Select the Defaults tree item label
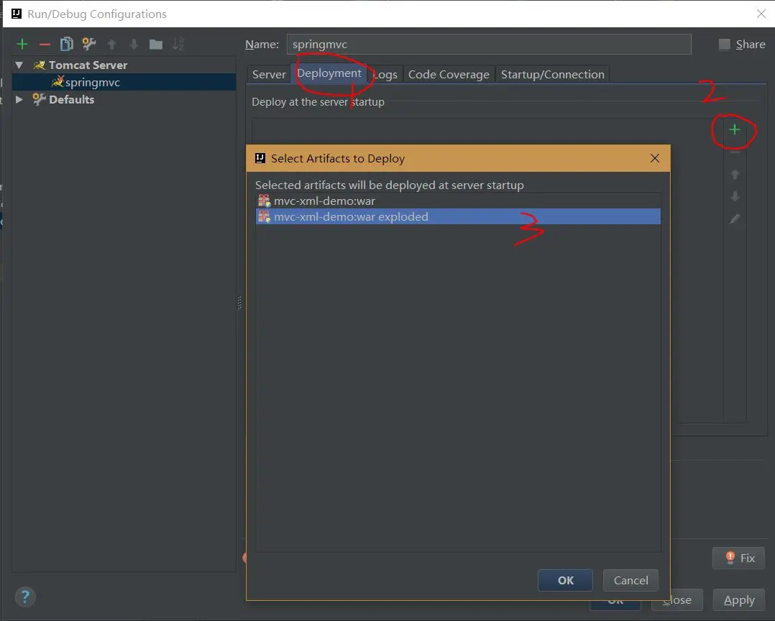Viewport: 775px width, 621px height. pyautogui.click(x=71, y=99)
